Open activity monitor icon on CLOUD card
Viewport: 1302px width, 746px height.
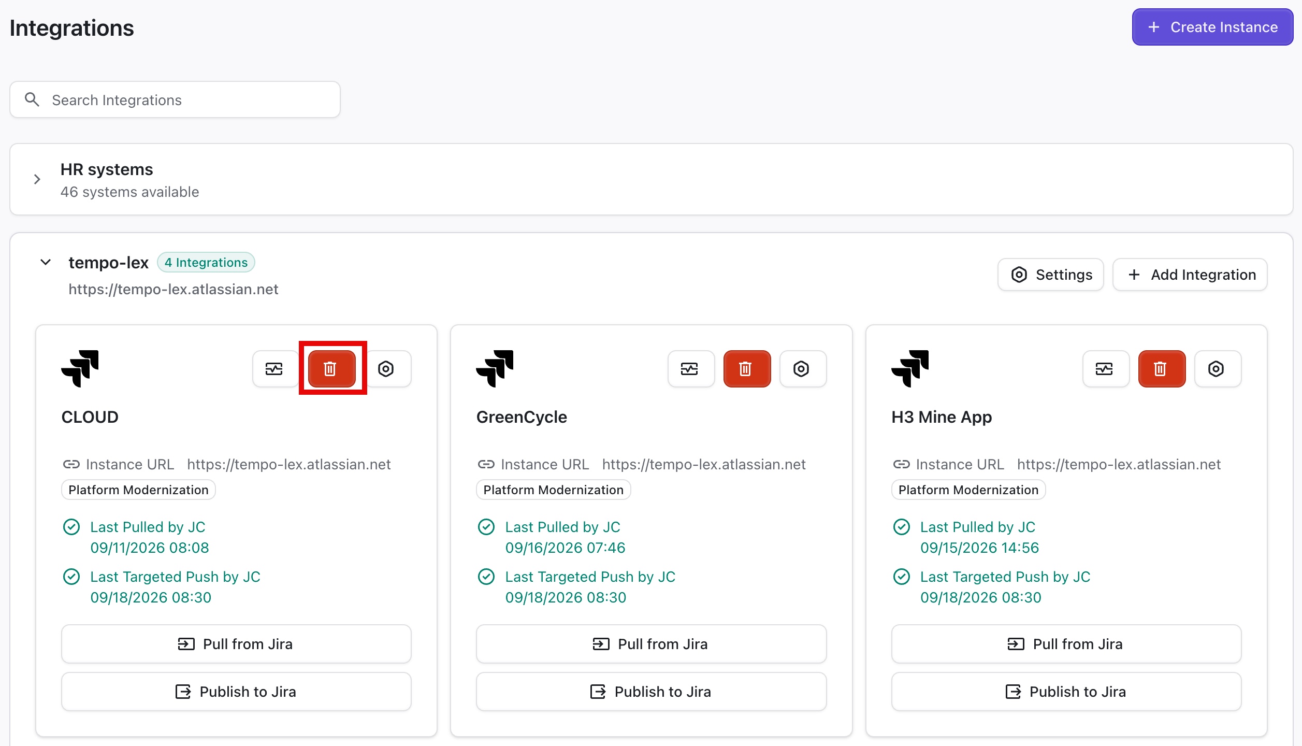pos(274,369)
